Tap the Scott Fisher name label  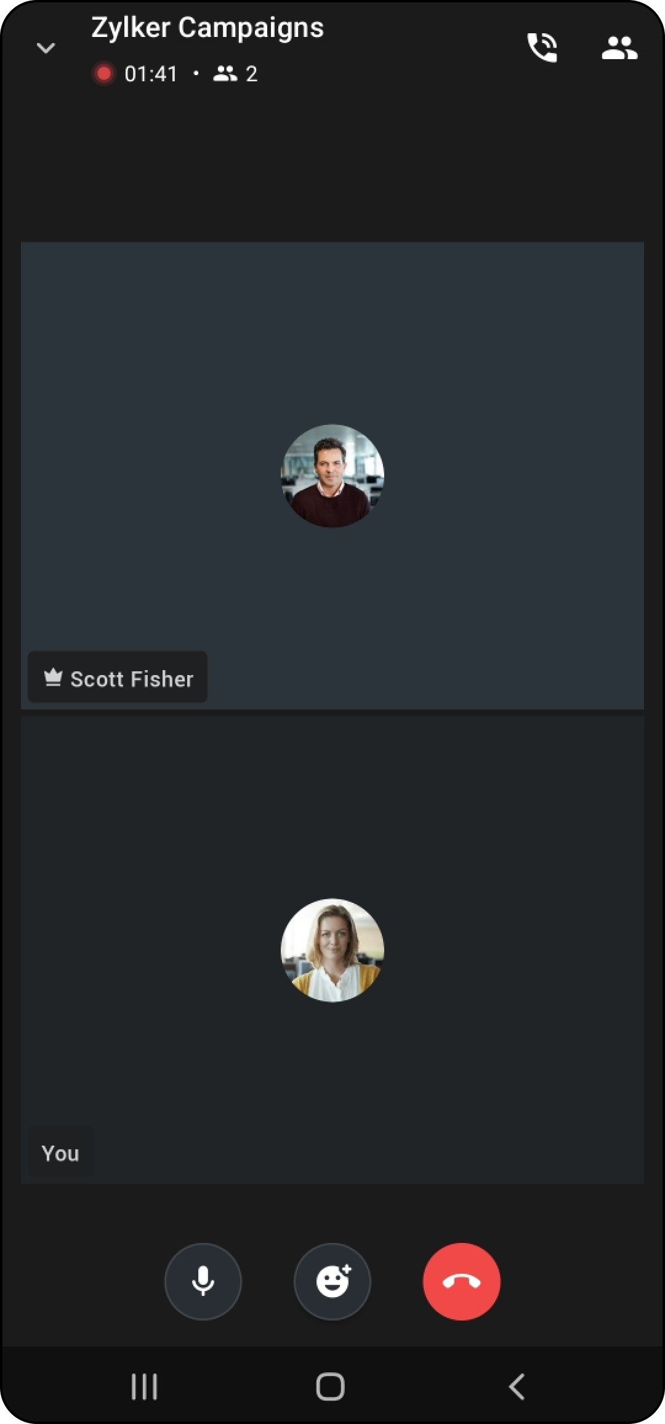click(x=132, y=679)
